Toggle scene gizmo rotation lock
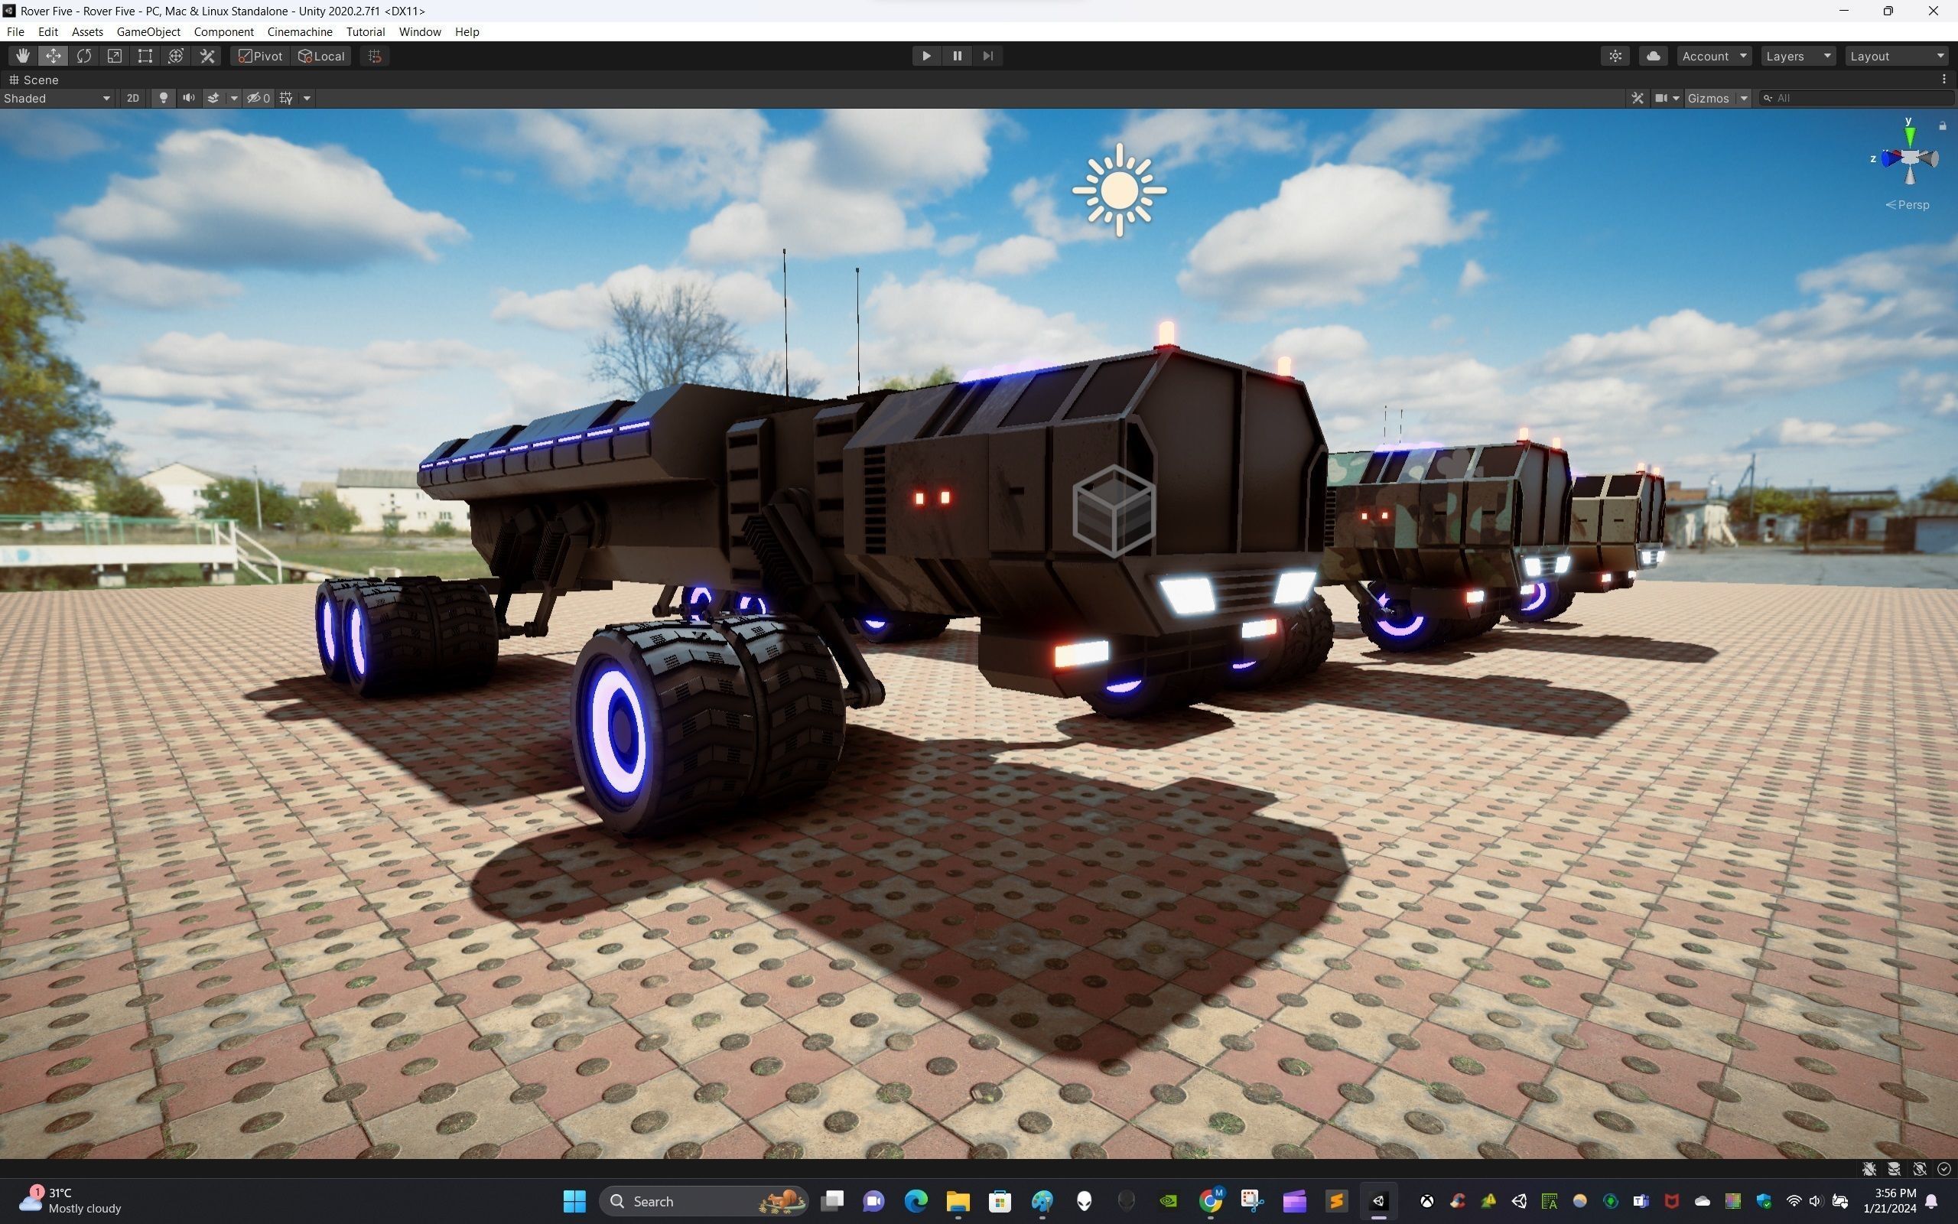This screenshot has height=1224, width=1958. (1943, 125)
